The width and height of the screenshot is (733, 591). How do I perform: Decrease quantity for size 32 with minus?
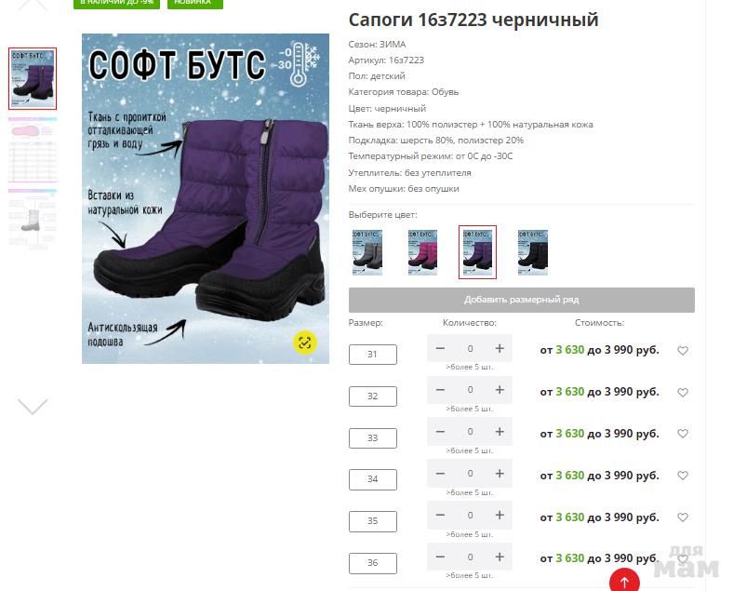(440, 390)
